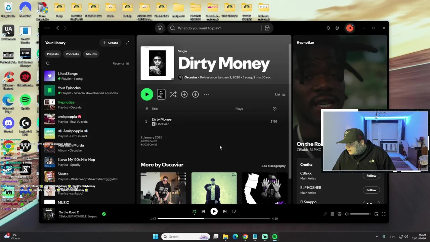The height and width of the screenshot is (242, 430).
Task: Filter library by Podcasts
Action: (72, 54)
